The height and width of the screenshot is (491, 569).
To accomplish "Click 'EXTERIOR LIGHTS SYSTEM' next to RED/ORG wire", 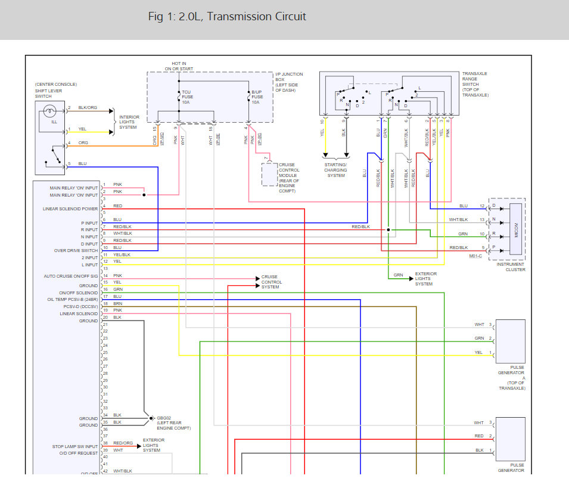I will point(154,445).
